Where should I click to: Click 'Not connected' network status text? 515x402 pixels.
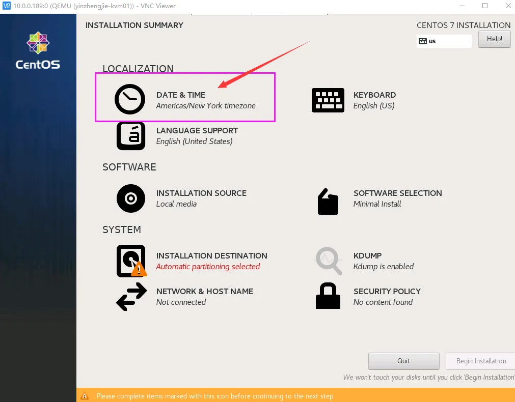pos(181,302)
